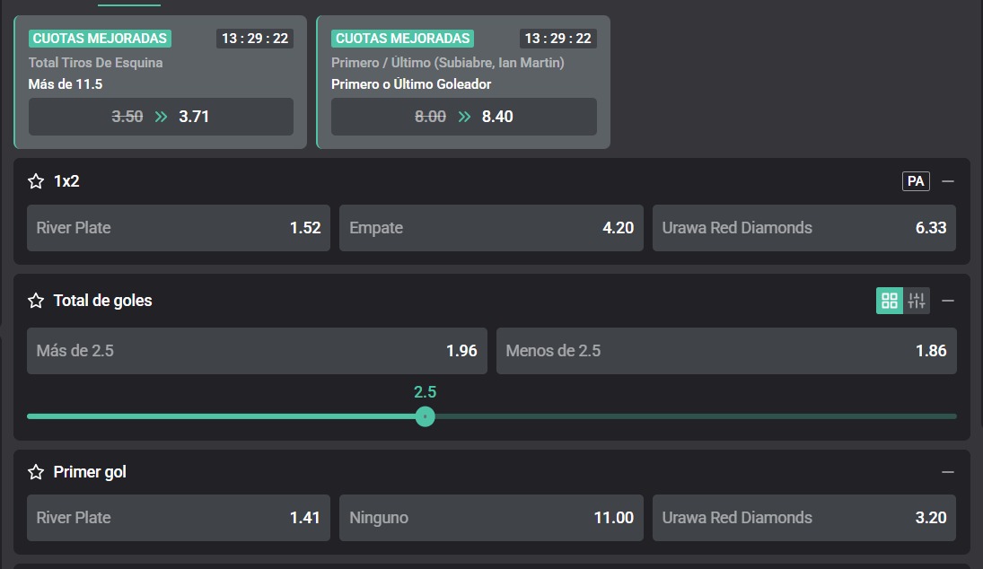Image resolution: width=983 pixels, height=569 pixels.
Task: Click the goals line slider handle at 2.5
Action: (x=425, y=416)
